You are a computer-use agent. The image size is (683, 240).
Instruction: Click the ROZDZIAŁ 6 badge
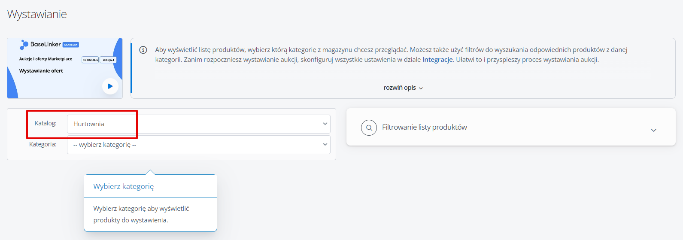(x=90, y=60)
